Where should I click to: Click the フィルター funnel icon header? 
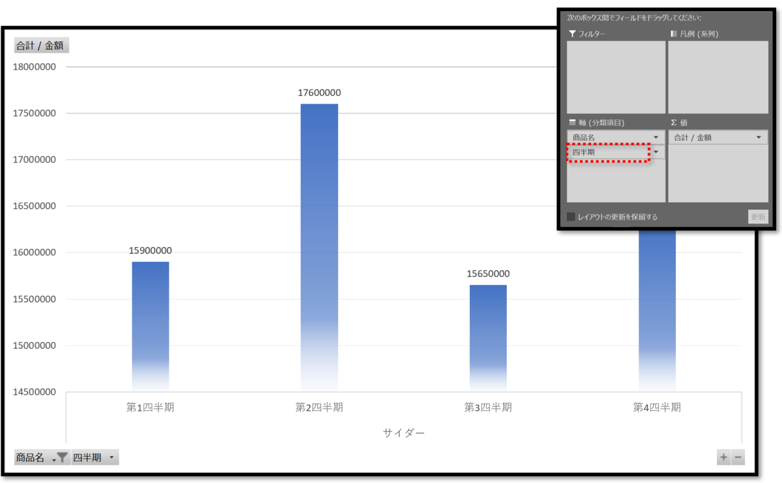click(572, 33)
